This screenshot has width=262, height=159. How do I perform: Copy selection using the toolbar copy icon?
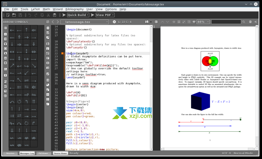(x=42, y=15)
